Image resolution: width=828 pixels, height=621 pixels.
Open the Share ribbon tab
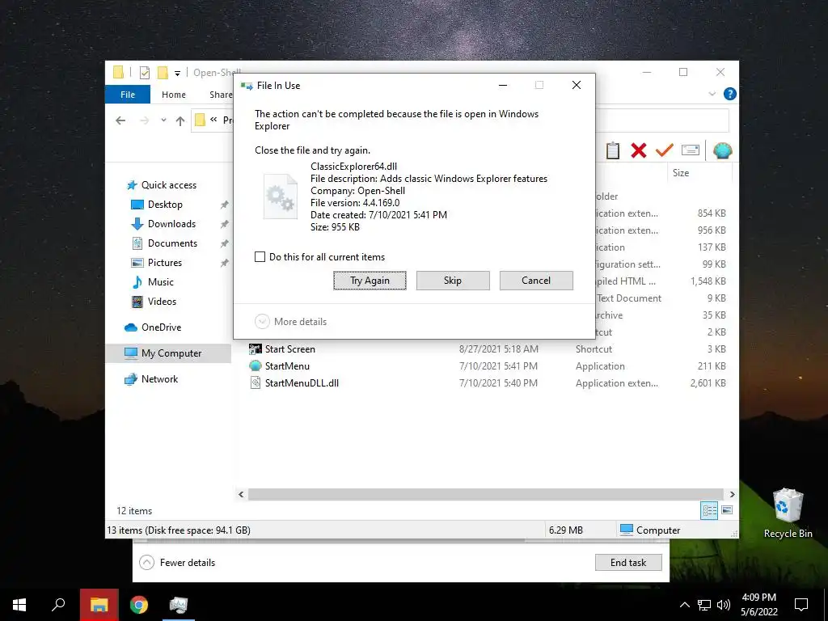[x=221, y=95]
